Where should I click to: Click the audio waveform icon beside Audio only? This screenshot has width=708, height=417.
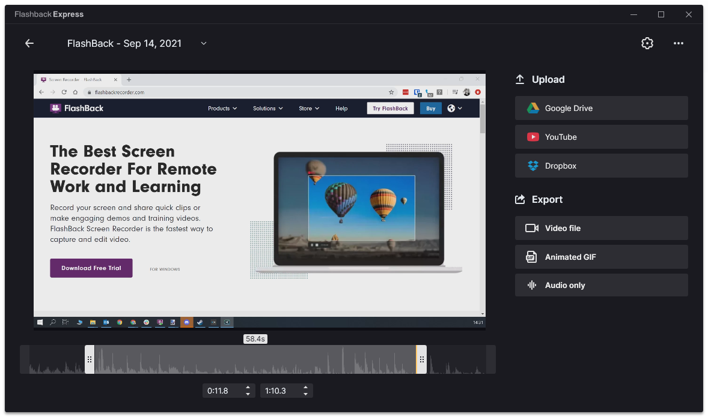click(532, 286)
